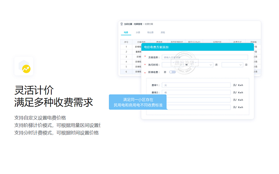Click the 费率2 input field
This screenshot has width=279, height=174.
pos(196,93)
